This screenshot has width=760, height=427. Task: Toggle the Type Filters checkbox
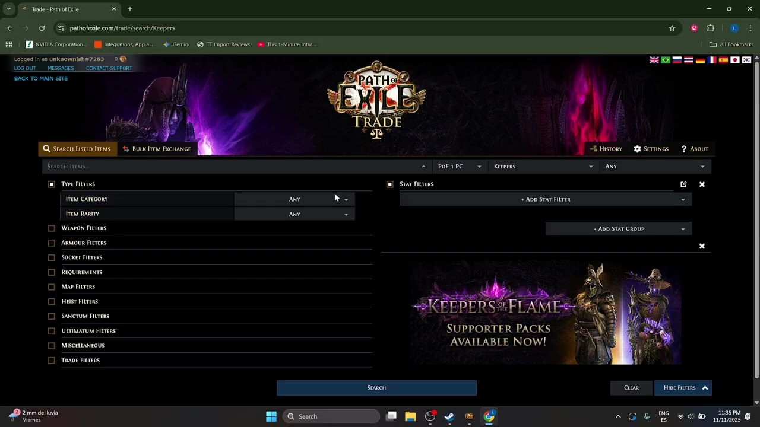coord(52,184)
